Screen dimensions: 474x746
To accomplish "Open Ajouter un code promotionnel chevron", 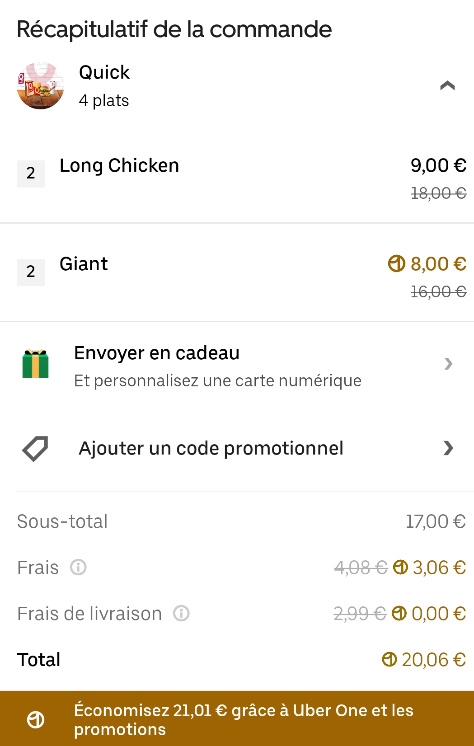I will click(x=448, y=448).
